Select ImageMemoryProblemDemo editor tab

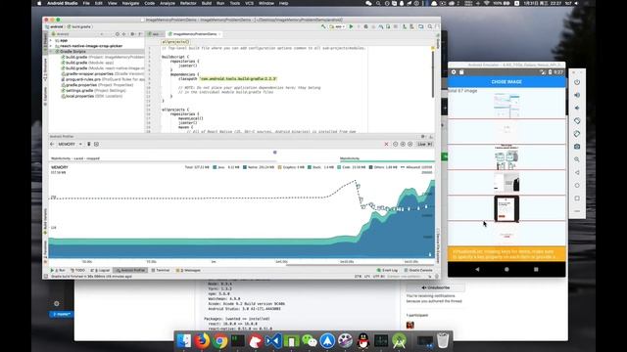[x=194, y=34]
